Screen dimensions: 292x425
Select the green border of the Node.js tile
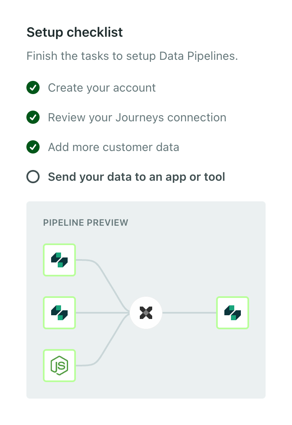click(x=59, y=350)
